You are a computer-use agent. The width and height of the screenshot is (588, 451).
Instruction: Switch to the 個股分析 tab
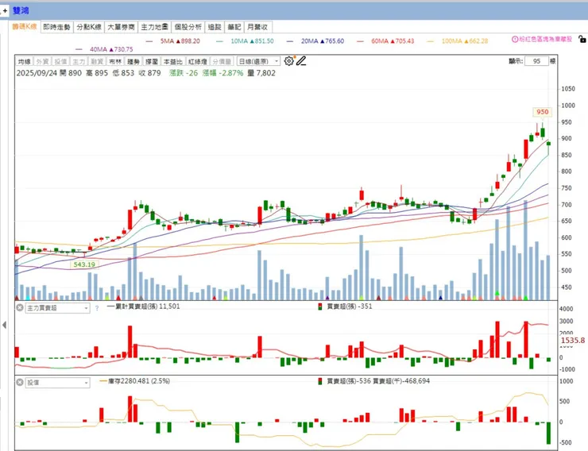(x=188, y=27)
